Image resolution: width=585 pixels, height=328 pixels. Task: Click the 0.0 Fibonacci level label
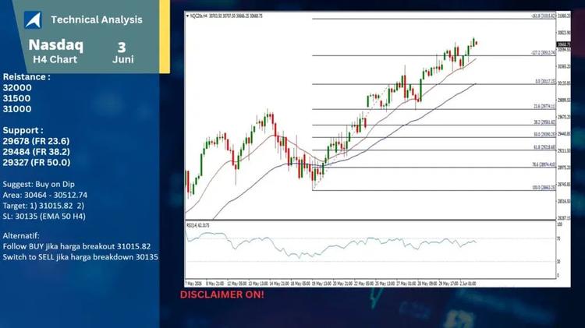tap(545, 81)
